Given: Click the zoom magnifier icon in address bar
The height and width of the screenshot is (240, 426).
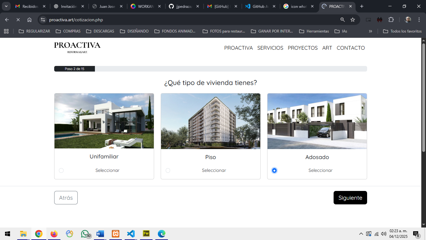Looking at the screenshot, I should coord(343,20).
